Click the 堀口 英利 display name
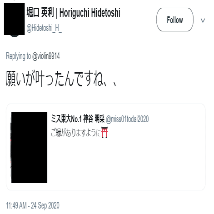 [x=40, y=13]
